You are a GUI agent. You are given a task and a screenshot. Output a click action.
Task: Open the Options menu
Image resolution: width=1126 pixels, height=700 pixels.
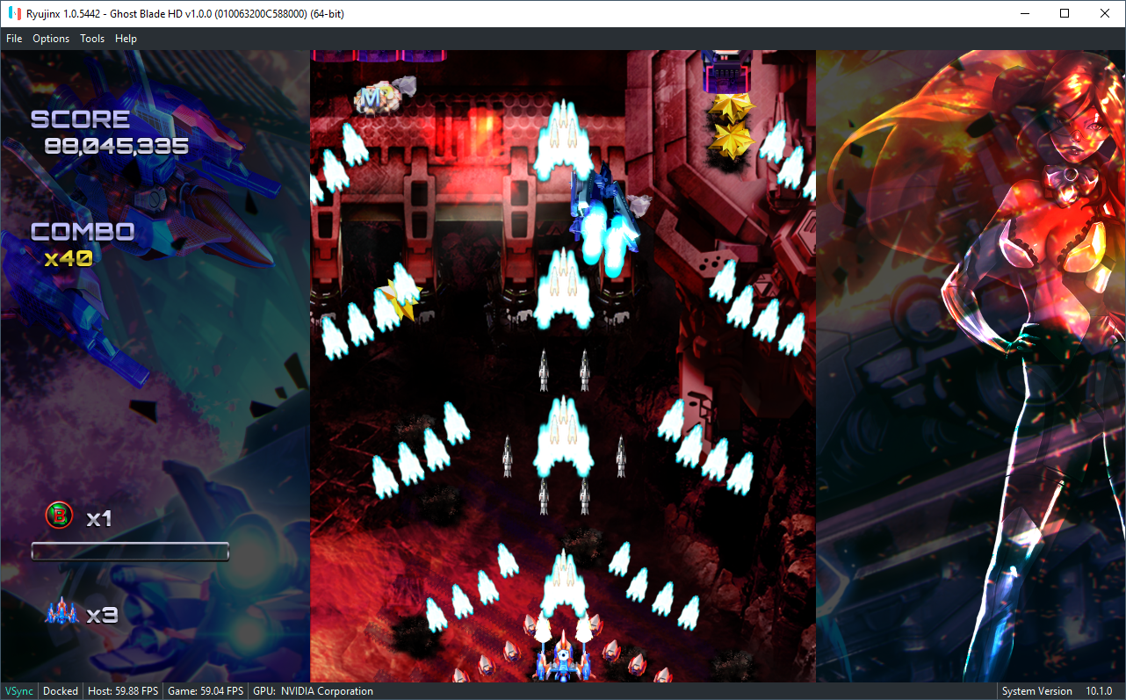(51, 39)
